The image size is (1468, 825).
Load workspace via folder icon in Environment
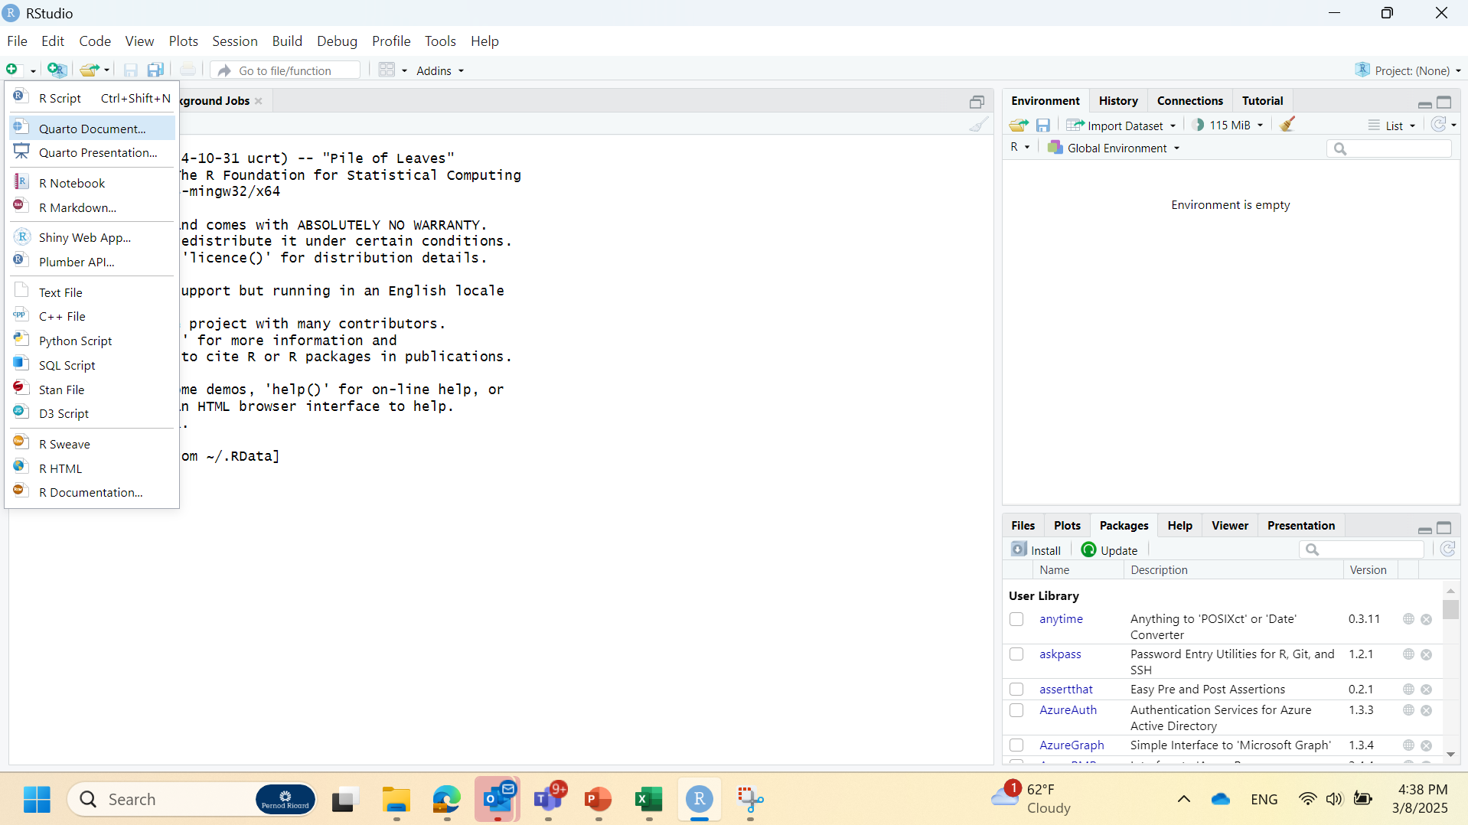click(x=1018, y=125)
